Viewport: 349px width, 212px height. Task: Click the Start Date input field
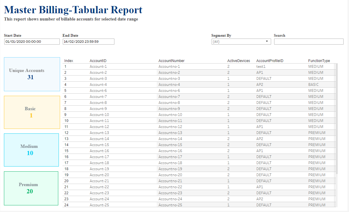(x=32, y=42)
